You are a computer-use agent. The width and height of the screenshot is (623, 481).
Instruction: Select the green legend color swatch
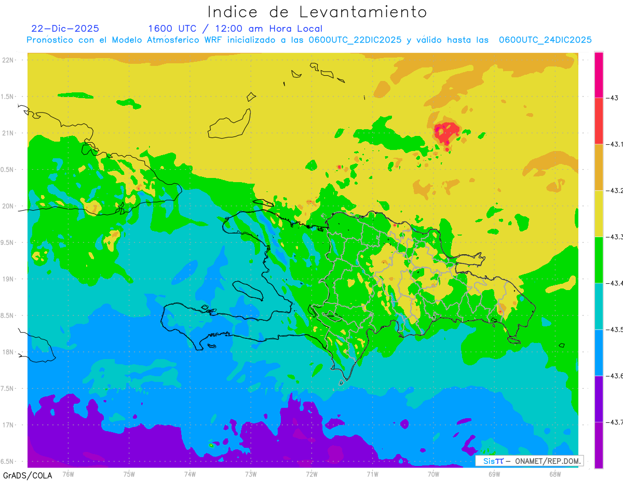[599, 259]
